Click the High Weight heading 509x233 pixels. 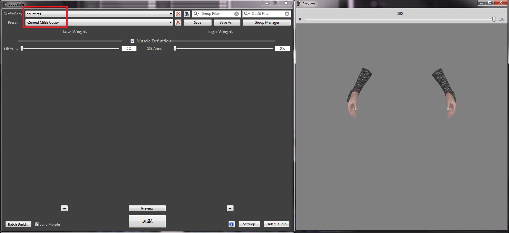[220, 31]
